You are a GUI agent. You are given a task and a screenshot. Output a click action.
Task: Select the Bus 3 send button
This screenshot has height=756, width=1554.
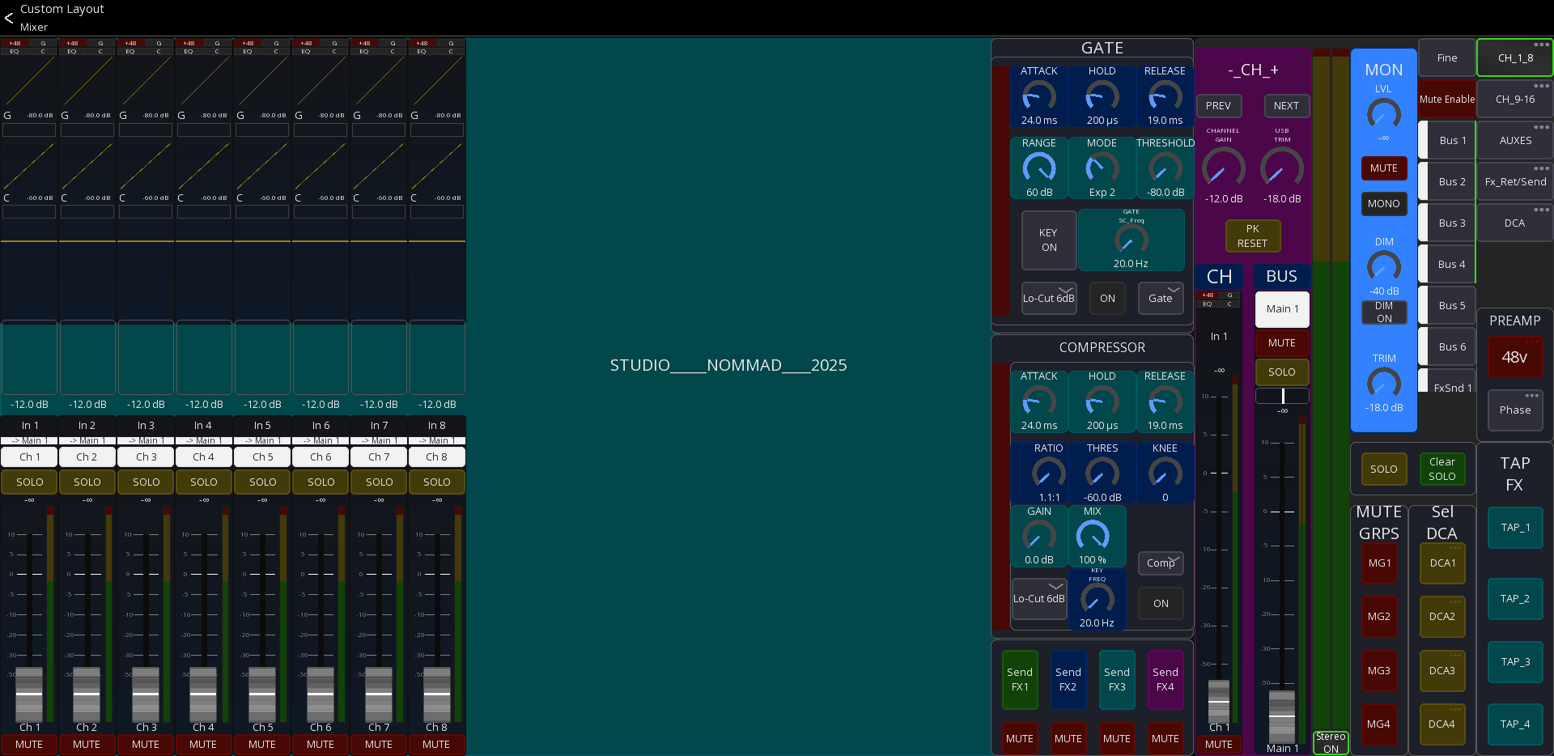point(1447,223)
